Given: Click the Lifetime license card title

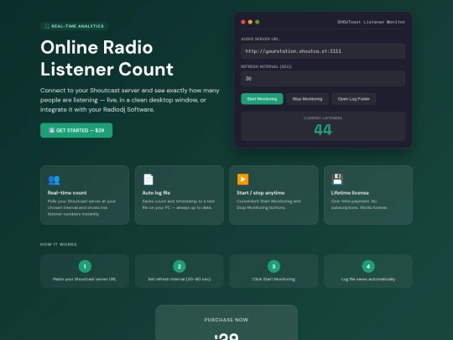Looking at the screenshot, I should (x=350, y=193).
